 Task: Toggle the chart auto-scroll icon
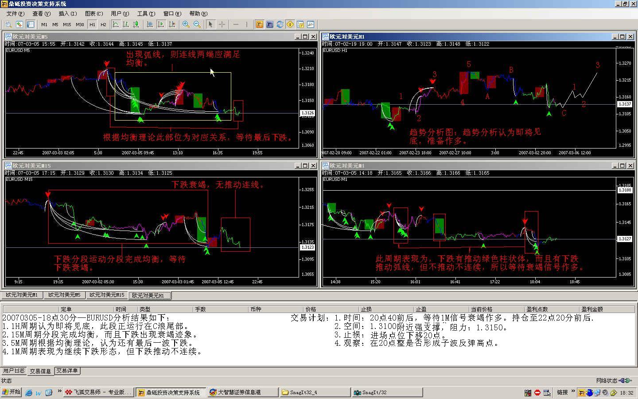(x=161, y=24)
